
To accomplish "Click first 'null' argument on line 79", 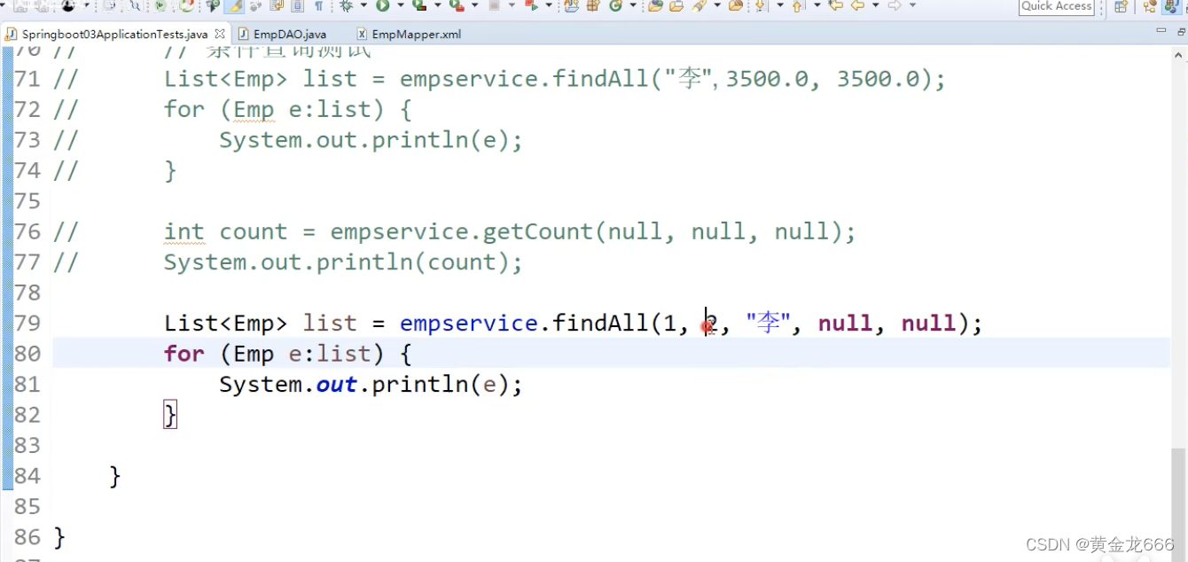I will (x=845, y=323).
